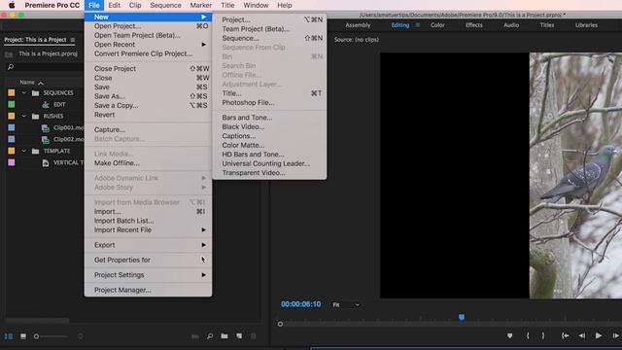Step back one frame

(582, 335)
